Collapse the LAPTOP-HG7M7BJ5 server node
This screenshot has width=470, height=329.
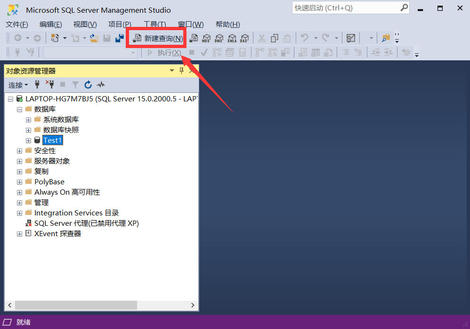[11, 99]
